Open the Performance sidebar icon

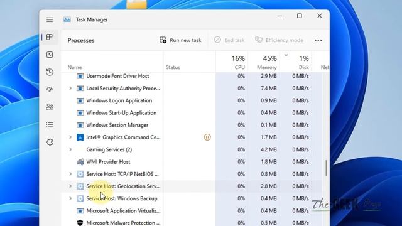coord(50,55)
